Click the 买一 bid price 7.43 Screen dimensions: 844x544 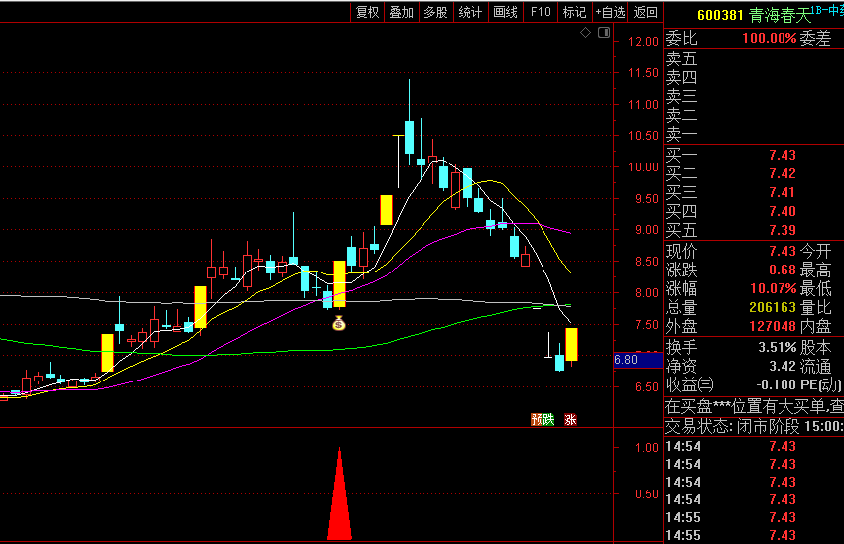783,155
